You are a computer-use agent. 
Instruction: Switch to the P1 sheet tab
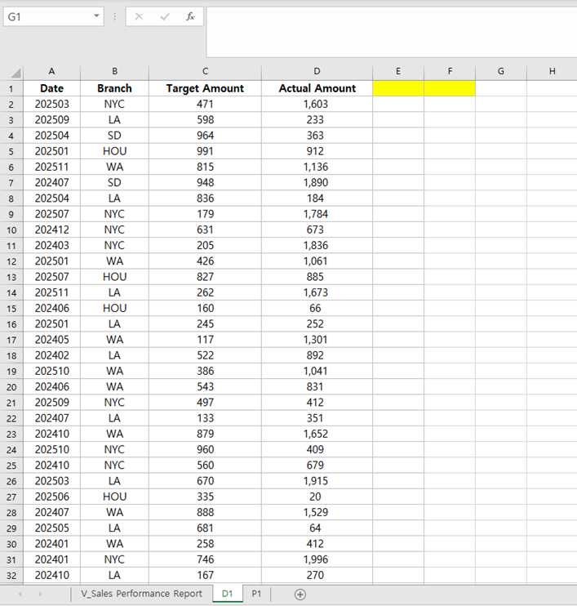(256, 594)
